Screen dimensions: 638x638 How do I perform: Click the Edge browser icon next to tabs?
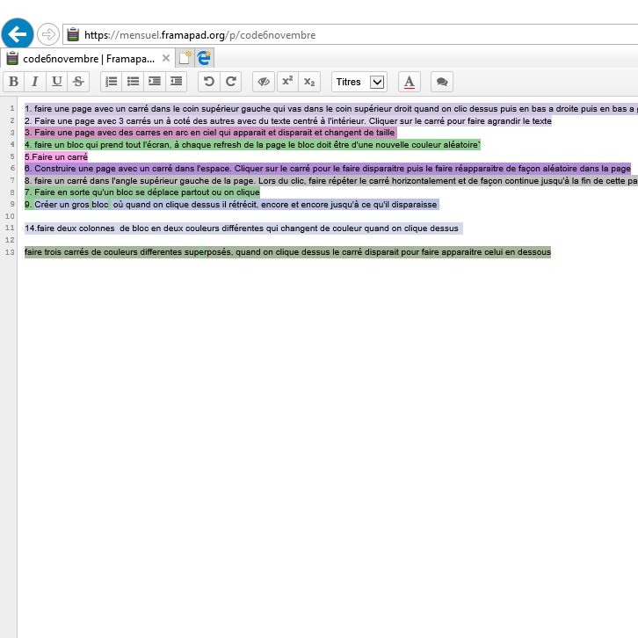point(204,58)
